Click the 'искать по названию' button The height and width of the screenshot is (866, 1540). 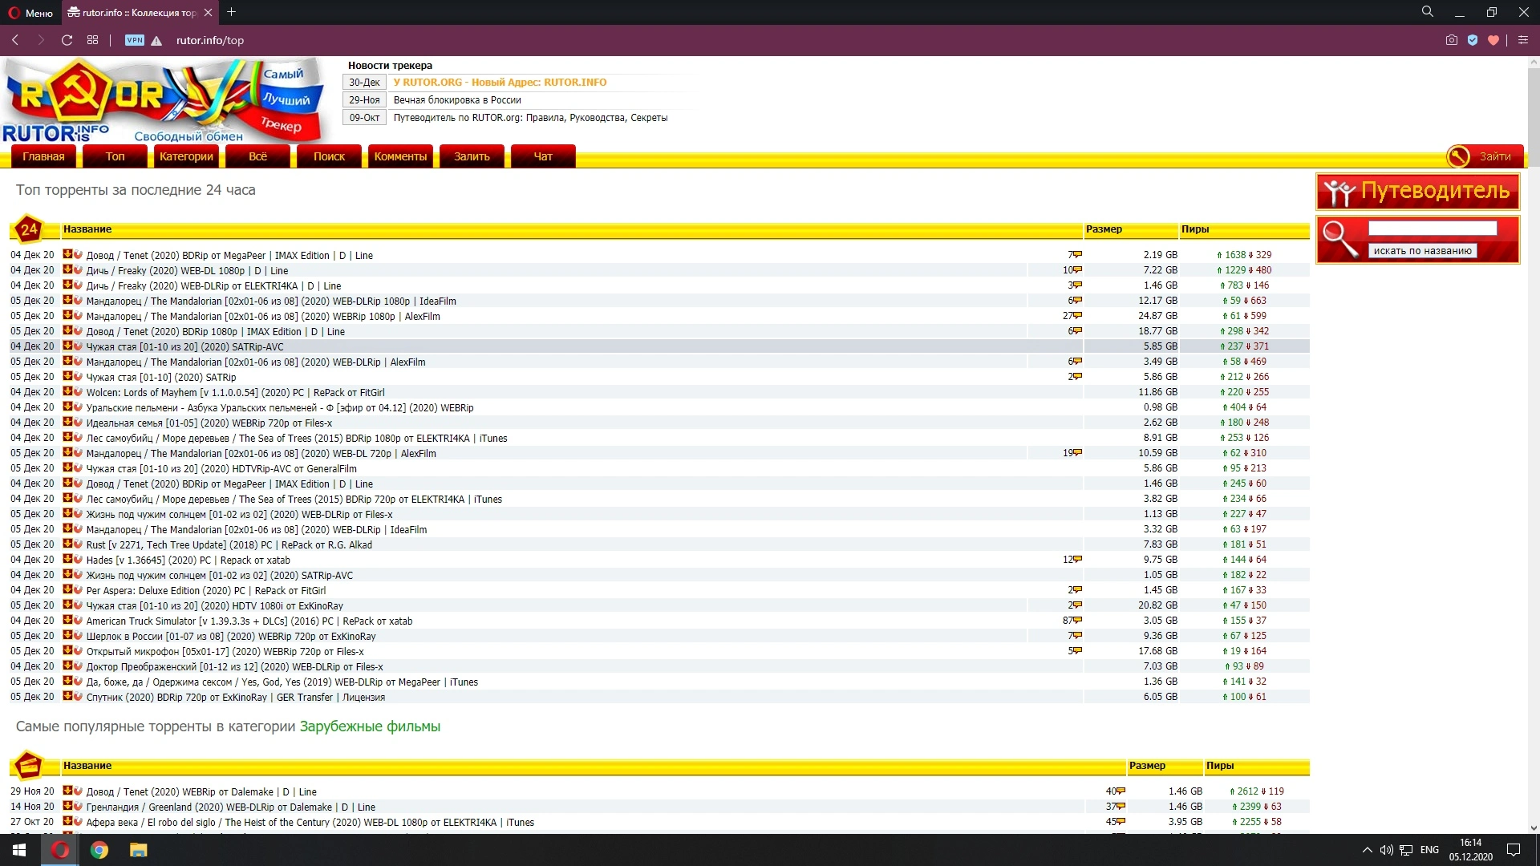coord(1422,251)
